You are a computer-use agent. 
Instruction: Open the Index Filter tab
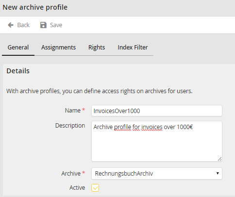pyautogui.click(x=133, y=48)
